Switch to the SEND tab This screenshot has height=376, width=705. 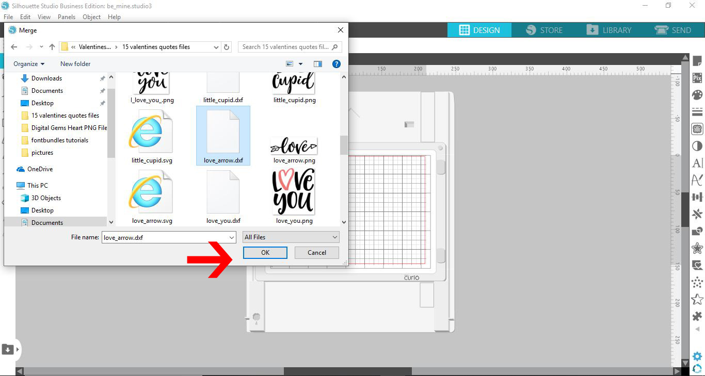coord(673,30)
